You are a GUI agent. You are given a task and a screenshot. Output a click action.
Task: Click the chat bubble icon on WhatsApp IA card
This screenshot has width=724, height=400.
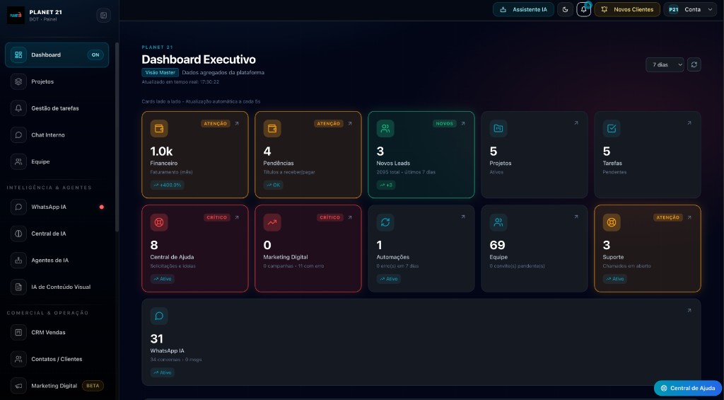(159, 316)
